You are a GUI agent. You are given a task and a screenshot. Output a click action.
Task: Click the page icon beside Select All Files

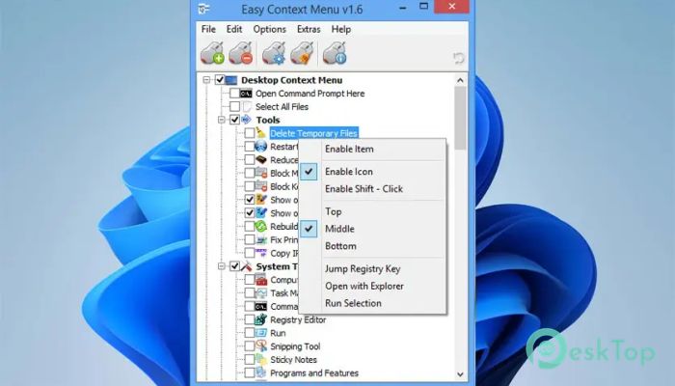pyautogui.click(x=247, y=106)
